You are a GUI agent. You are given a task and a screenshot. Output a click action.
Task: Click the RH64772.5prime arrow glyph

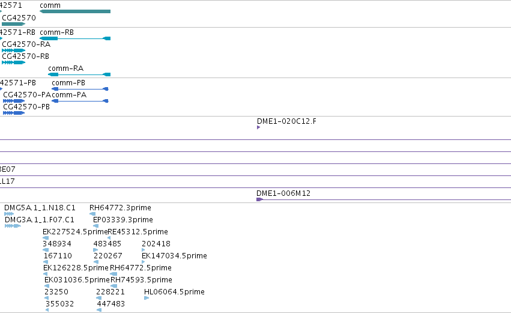point(113,274)
